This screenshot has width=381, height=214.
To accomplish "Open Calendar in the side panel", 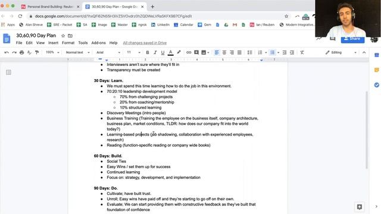I will pyautogui.click(x=376, y=55).
